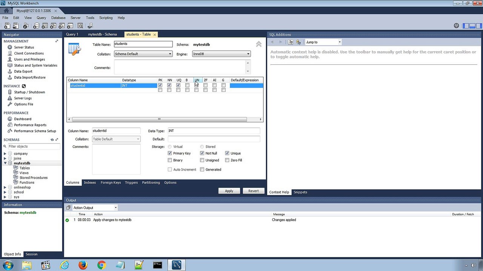Image resolution: width=483 pixels, height=271 pixels.
Task: Click the reconnect to DBMS icon
Action: click(x=90, y=26)
